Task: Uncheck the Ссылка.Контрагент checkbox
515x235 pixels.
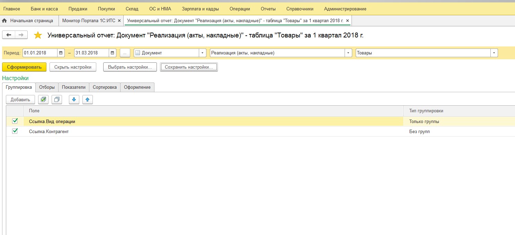Action: 15,131
